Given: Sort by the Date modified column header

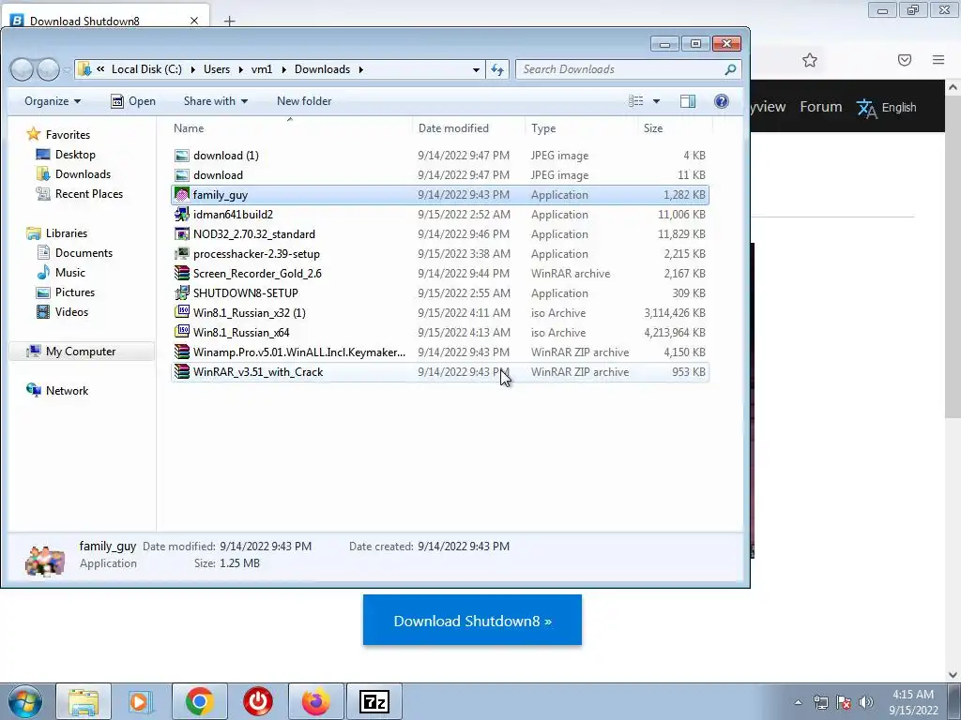Looking at the screenshot, I should pos(468,127).
